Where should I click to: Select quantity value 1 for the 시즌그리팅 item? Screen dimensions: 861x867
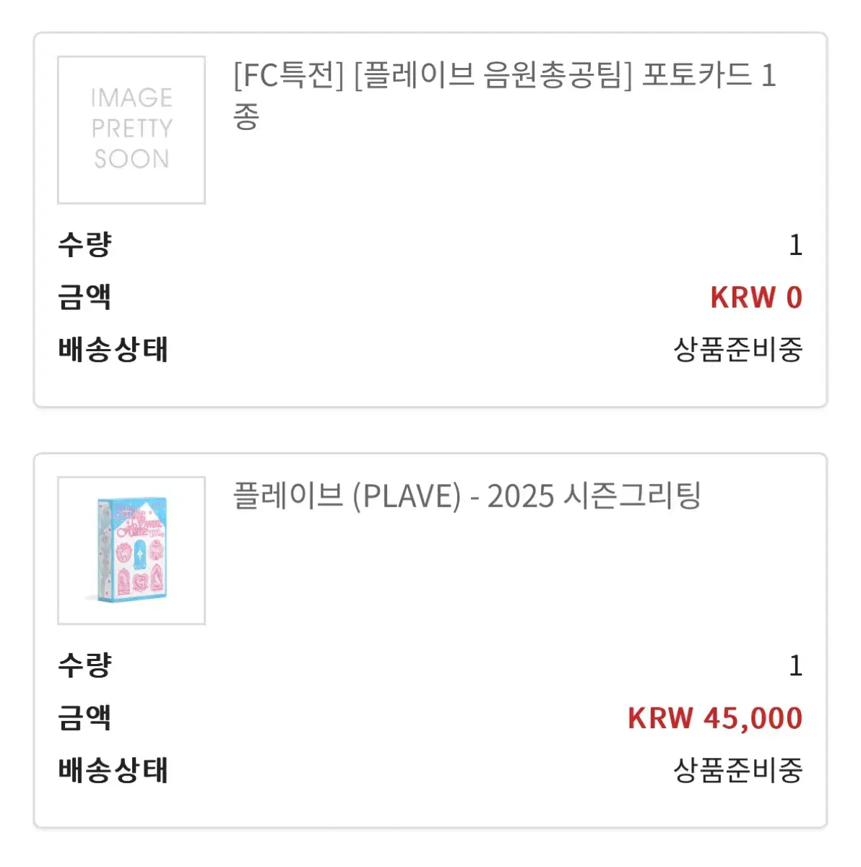(x=795, y=666)
